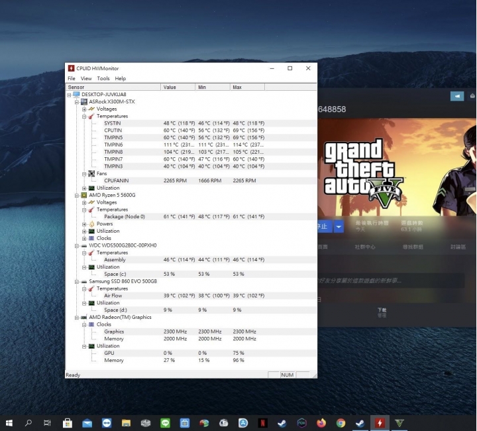Open 討論區 tab in Steam window
Screen dimensions: 477x431
pyautogui.click(x=458, y=247)
